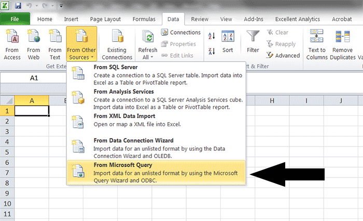
Task: Click the Sort A to Z icon
Action: pos(211,36)
